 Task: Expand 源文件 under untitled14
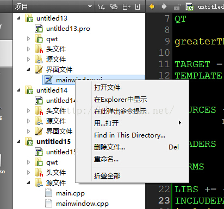click(x=28, y=121)
